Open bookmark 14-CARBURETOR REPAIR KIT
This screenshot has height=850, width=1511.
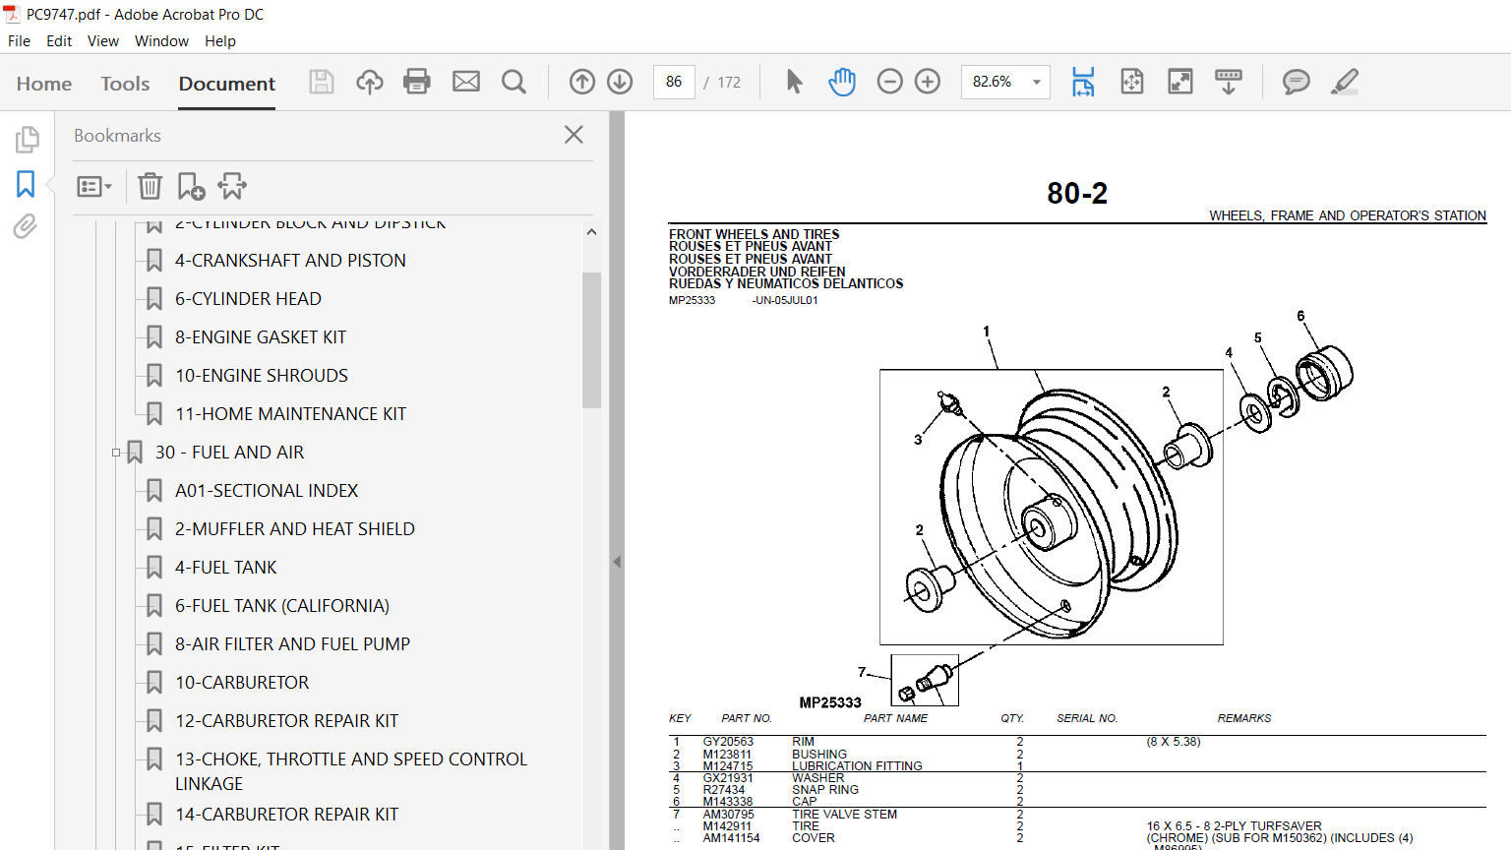(x=286, y=815)
